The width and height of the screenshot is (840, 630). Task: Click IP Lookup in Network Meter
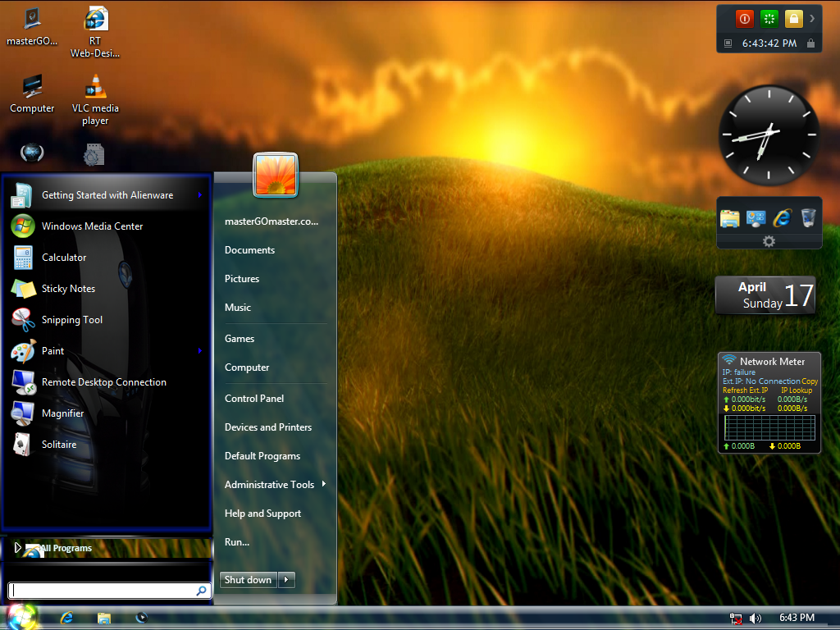pyautogui.click(x=797, y=390)
